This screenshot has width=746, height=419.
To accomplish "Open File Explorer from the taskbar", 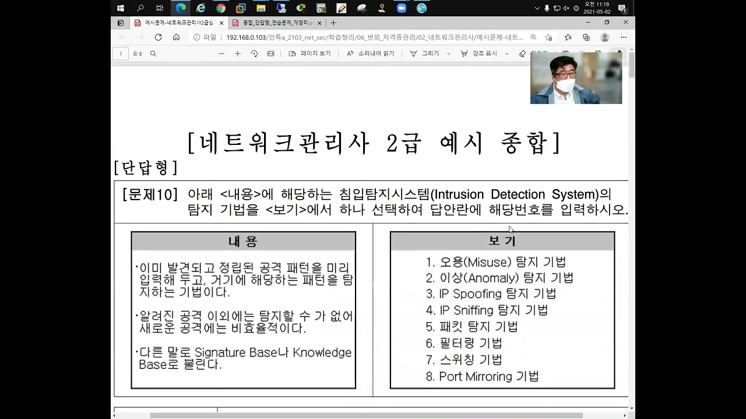I will click(x=261, y=8).
